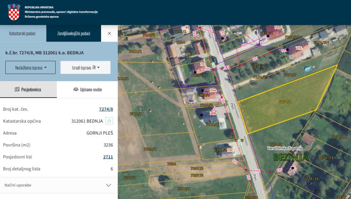Switch to Zemljišnoknjižni podaci tab

pyautogui.click(x=74, y=34)
